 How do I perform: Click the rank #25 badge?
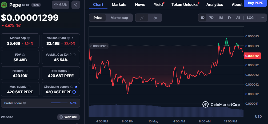coord(36,5)
